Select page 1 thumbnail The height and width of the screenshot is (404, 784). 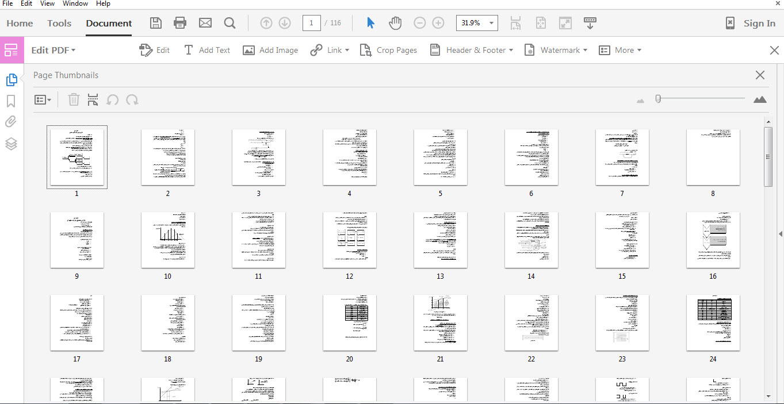(77, 157)
